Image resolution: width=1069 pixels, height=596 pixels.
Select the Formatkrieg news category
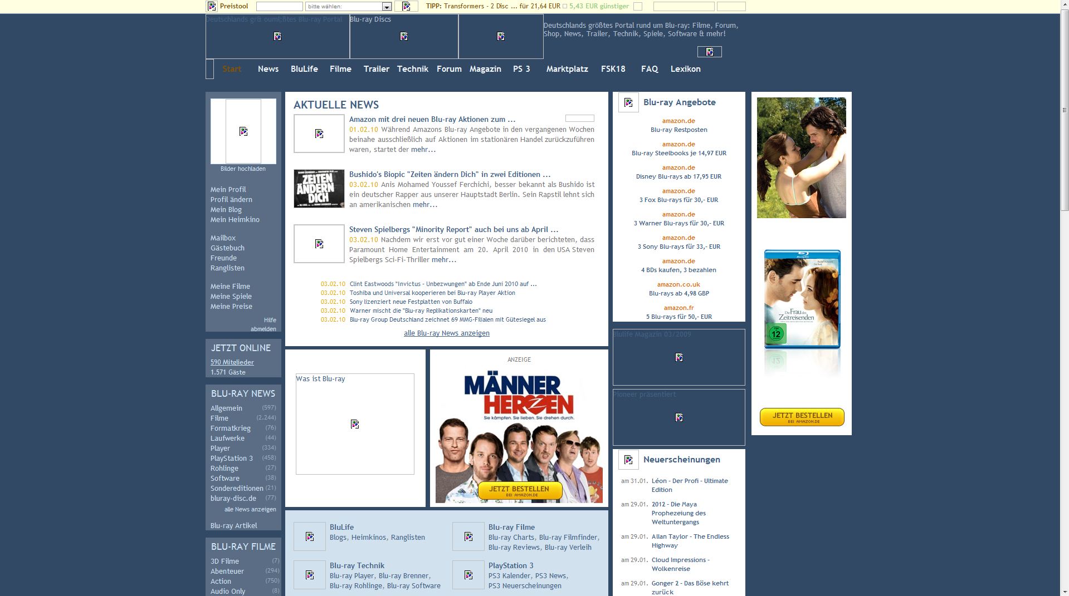tap(231, 428)
